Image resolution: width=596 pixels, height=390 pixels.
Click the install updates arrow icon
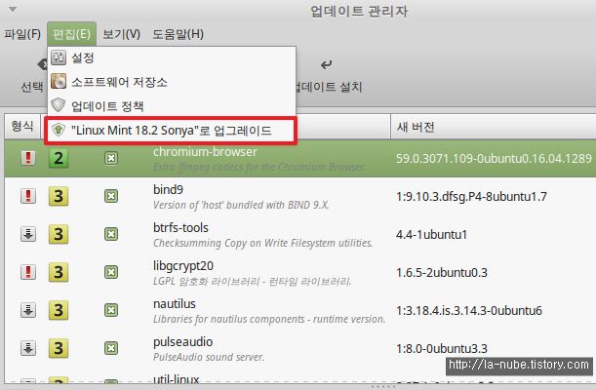(x=326, y=64)
